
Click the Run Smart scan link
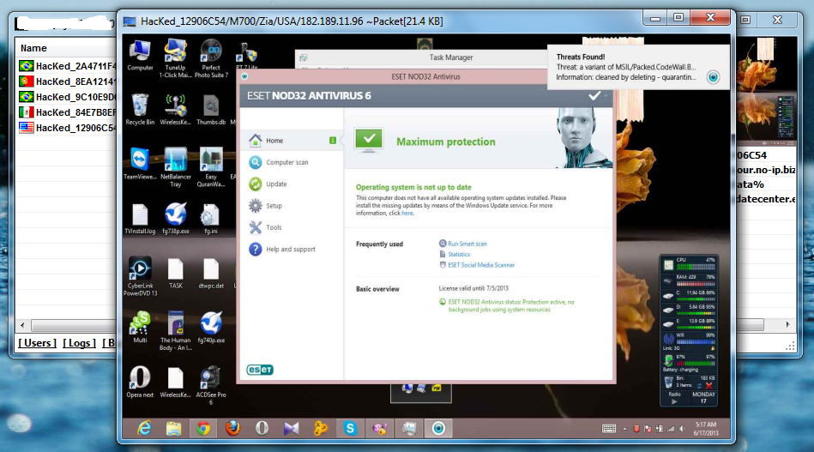(467, 244)
